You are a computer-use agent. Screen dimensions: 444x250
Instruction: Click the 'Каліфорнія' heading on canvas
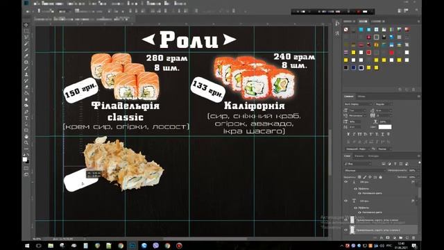coord(255,106)
